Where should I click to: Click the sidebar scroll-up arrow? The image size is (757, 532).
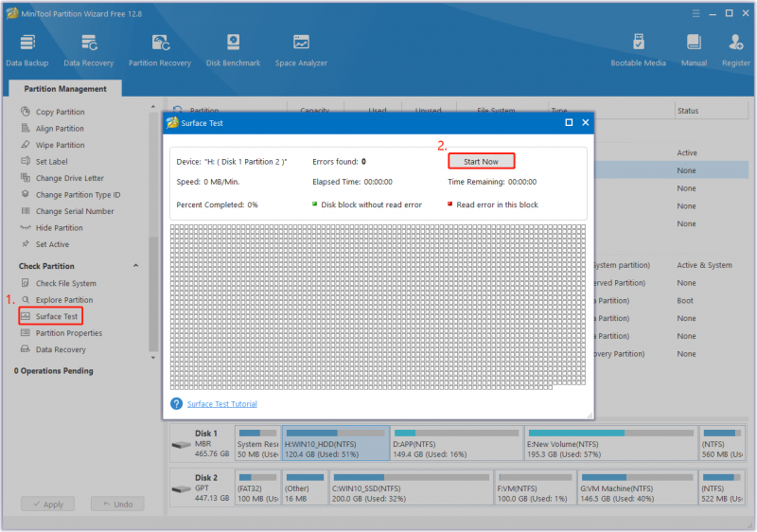pyautogui.click(x=153, y=107)
